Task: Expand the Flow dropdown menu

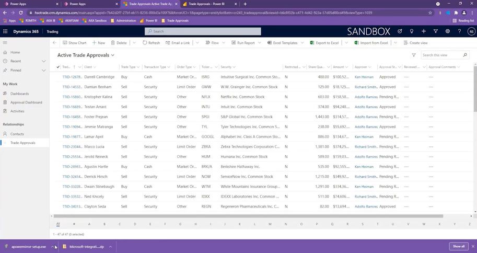Action: click(x=224, y=43)
